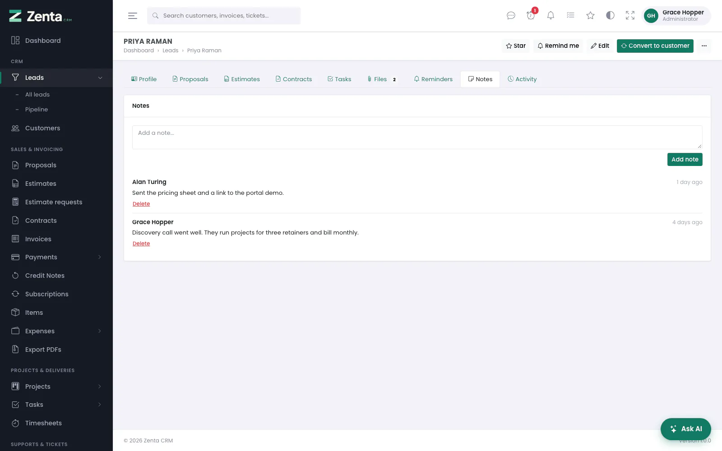Click the Edit lead button
Screen dimensions: 722x451
point(600,46)
